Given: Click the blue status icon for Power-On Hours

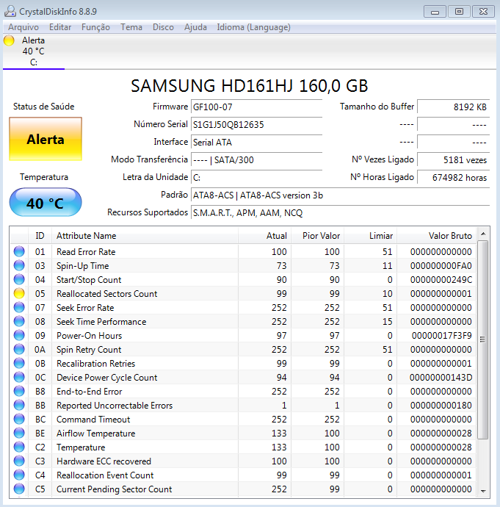Looking at the screenshot, I should point(19,335).
